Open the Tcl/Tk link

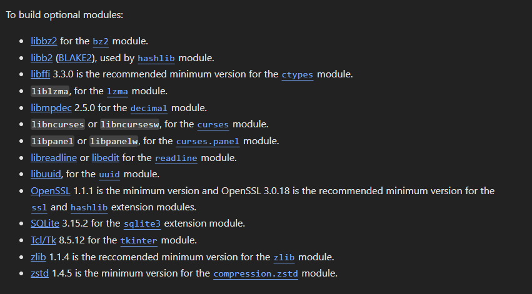43,240
